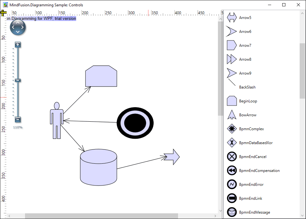Click the shape list scroll down arrow

[302, 216]
